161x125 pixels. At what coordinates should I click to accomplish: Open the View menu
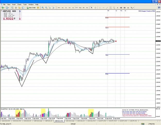(9, 5)
